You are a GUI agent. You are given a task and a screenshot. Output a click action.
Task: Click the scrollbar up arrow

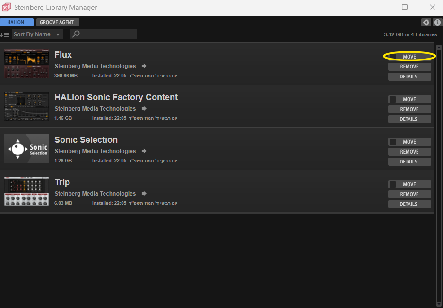[439, 47]
